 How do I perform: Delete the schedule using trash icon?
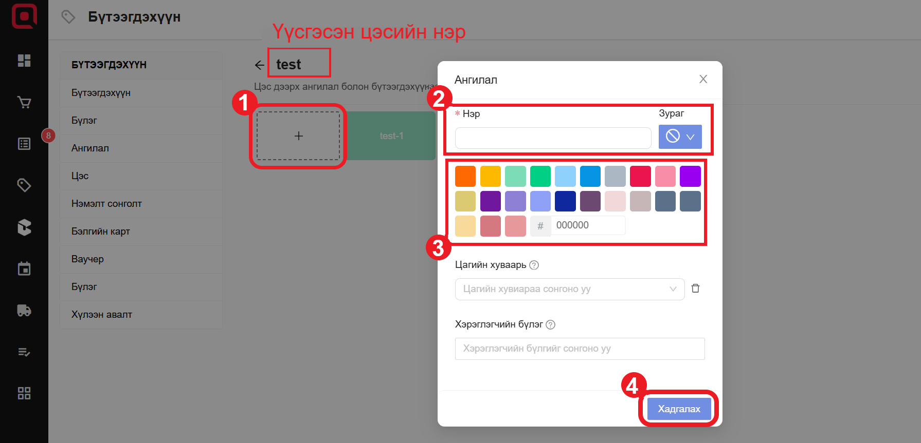(x=695, y=288)
